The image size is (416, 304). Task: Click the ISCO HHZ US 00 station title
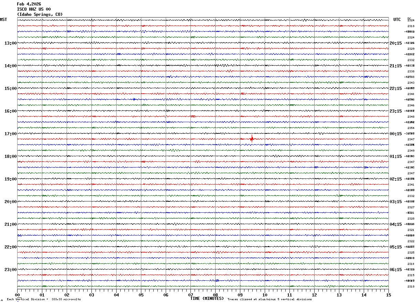[34, 9]
